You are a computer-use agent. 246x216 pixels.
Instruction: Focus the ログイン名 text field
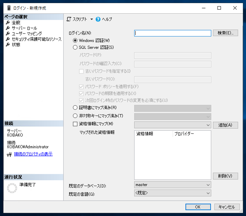coord(173,33)
